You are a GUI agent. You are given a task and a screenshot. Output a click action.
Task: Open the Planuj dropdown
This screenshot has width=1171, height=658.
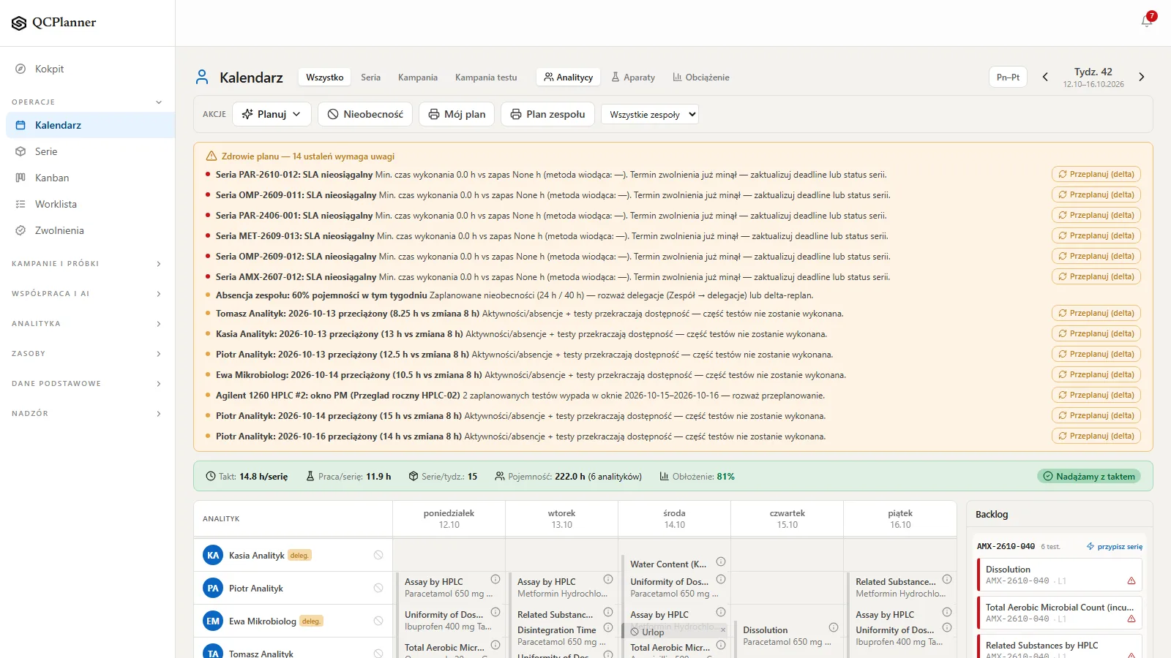[272, 114]
